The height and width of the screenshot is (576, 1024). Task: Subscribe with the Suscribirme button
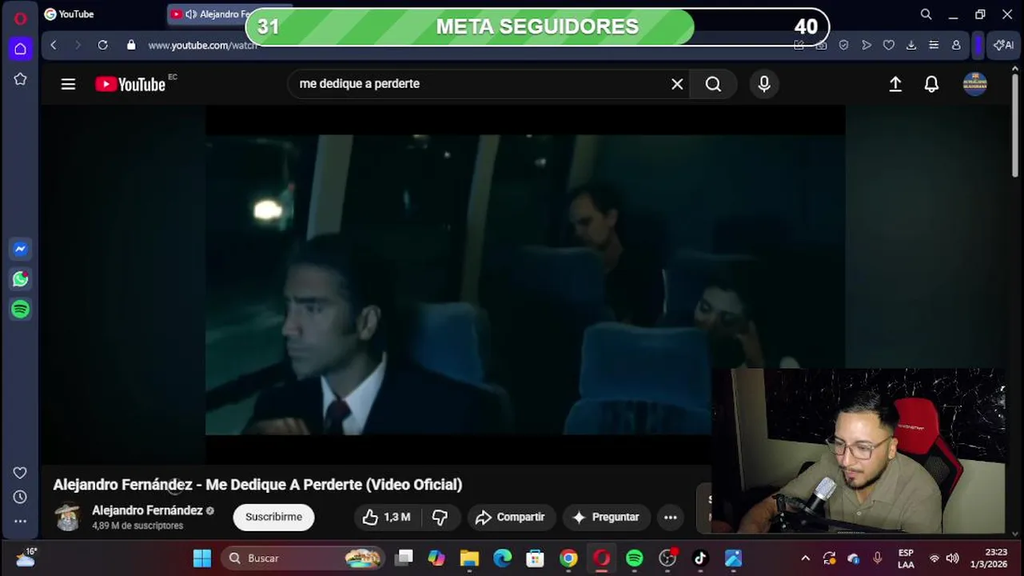pos(273,517)
